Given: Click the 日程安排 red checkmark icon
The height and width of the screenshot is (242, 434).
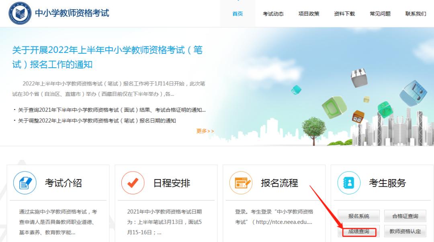Looking at the screenshot, I should (133, 183).
